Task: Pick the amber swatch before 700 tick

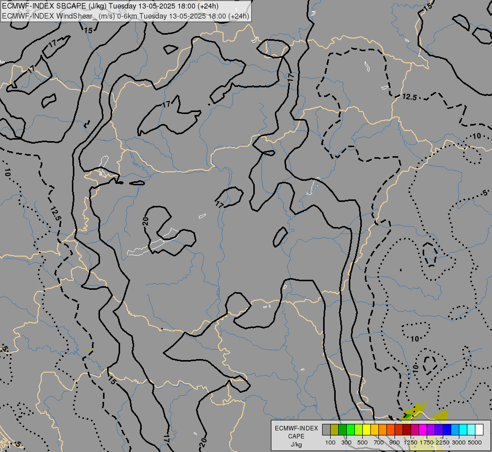Action: (x=374, y=430)
